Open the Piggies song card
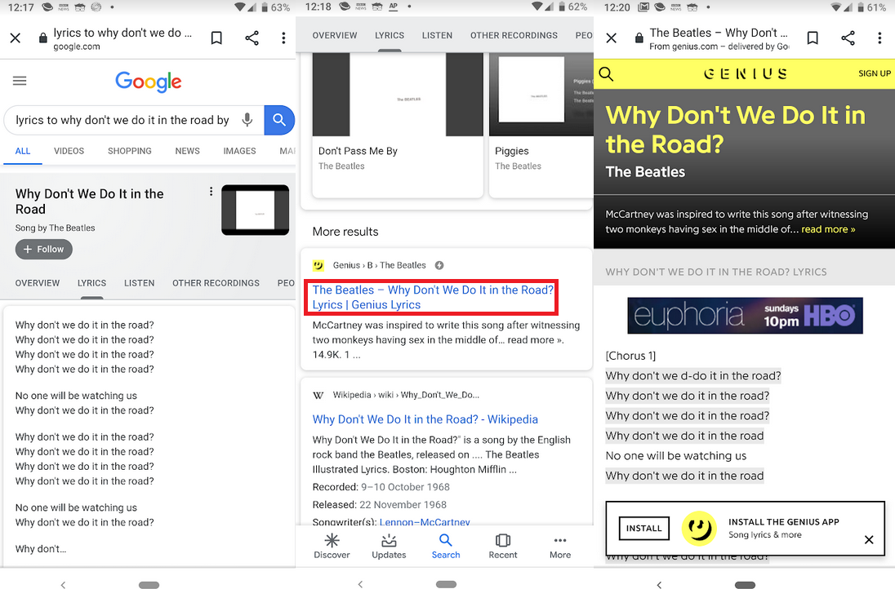 (x=541, y=125)
